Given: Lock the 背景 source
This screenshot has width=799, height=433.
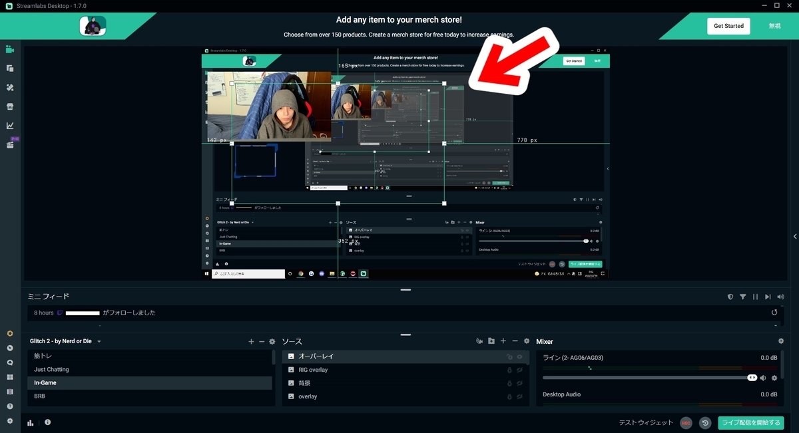Looking at the screenshot, I should click(x=509, y=383).
